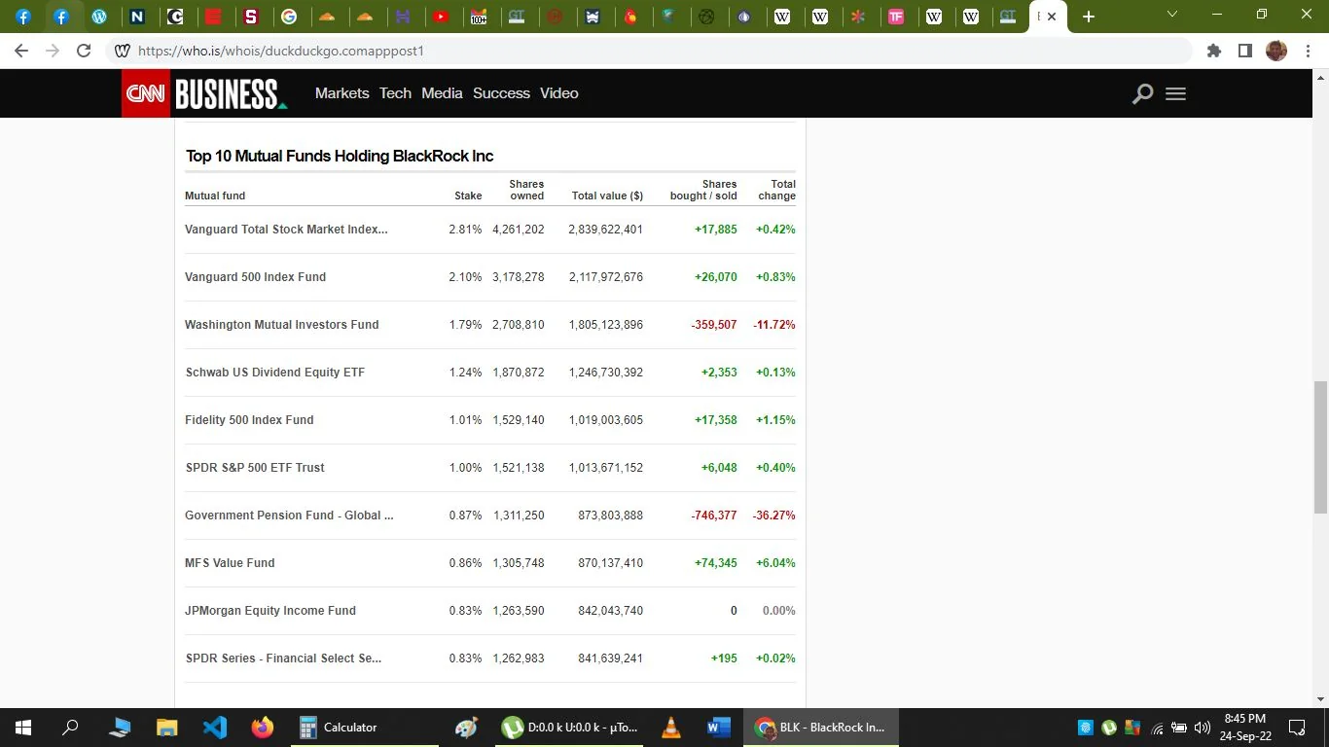The width and height of the screenshot is (1329, 747).
Task: Select the -36.27% total change value
Action: pos(774,516)
